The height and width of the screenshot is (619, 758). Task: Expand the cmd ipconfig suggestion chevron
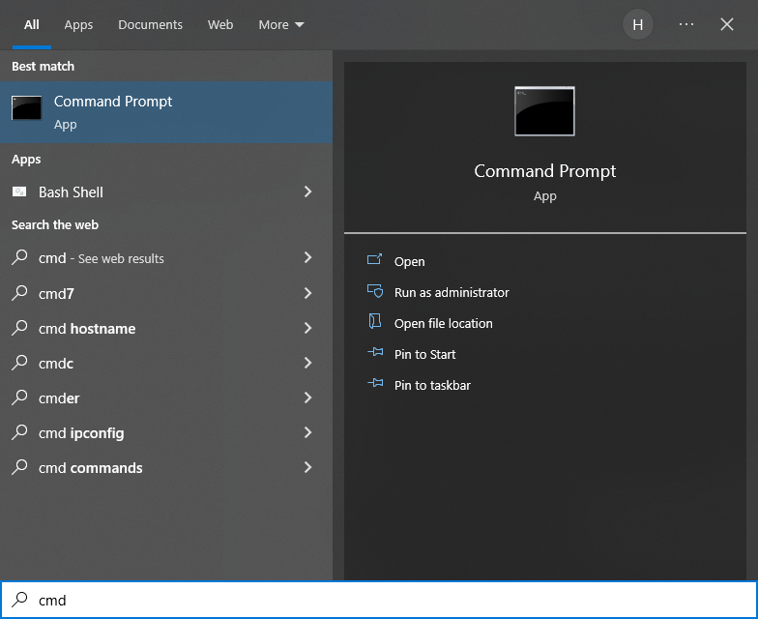point(307,433)
